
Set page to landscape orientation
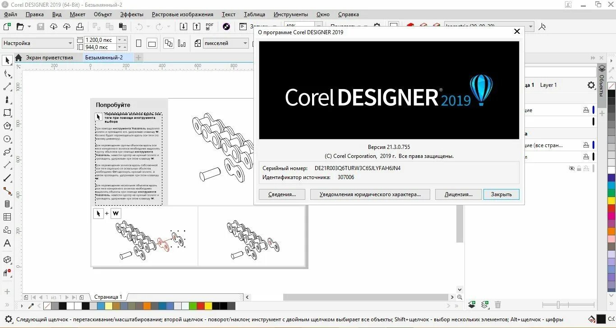click(x=152, y=43)
